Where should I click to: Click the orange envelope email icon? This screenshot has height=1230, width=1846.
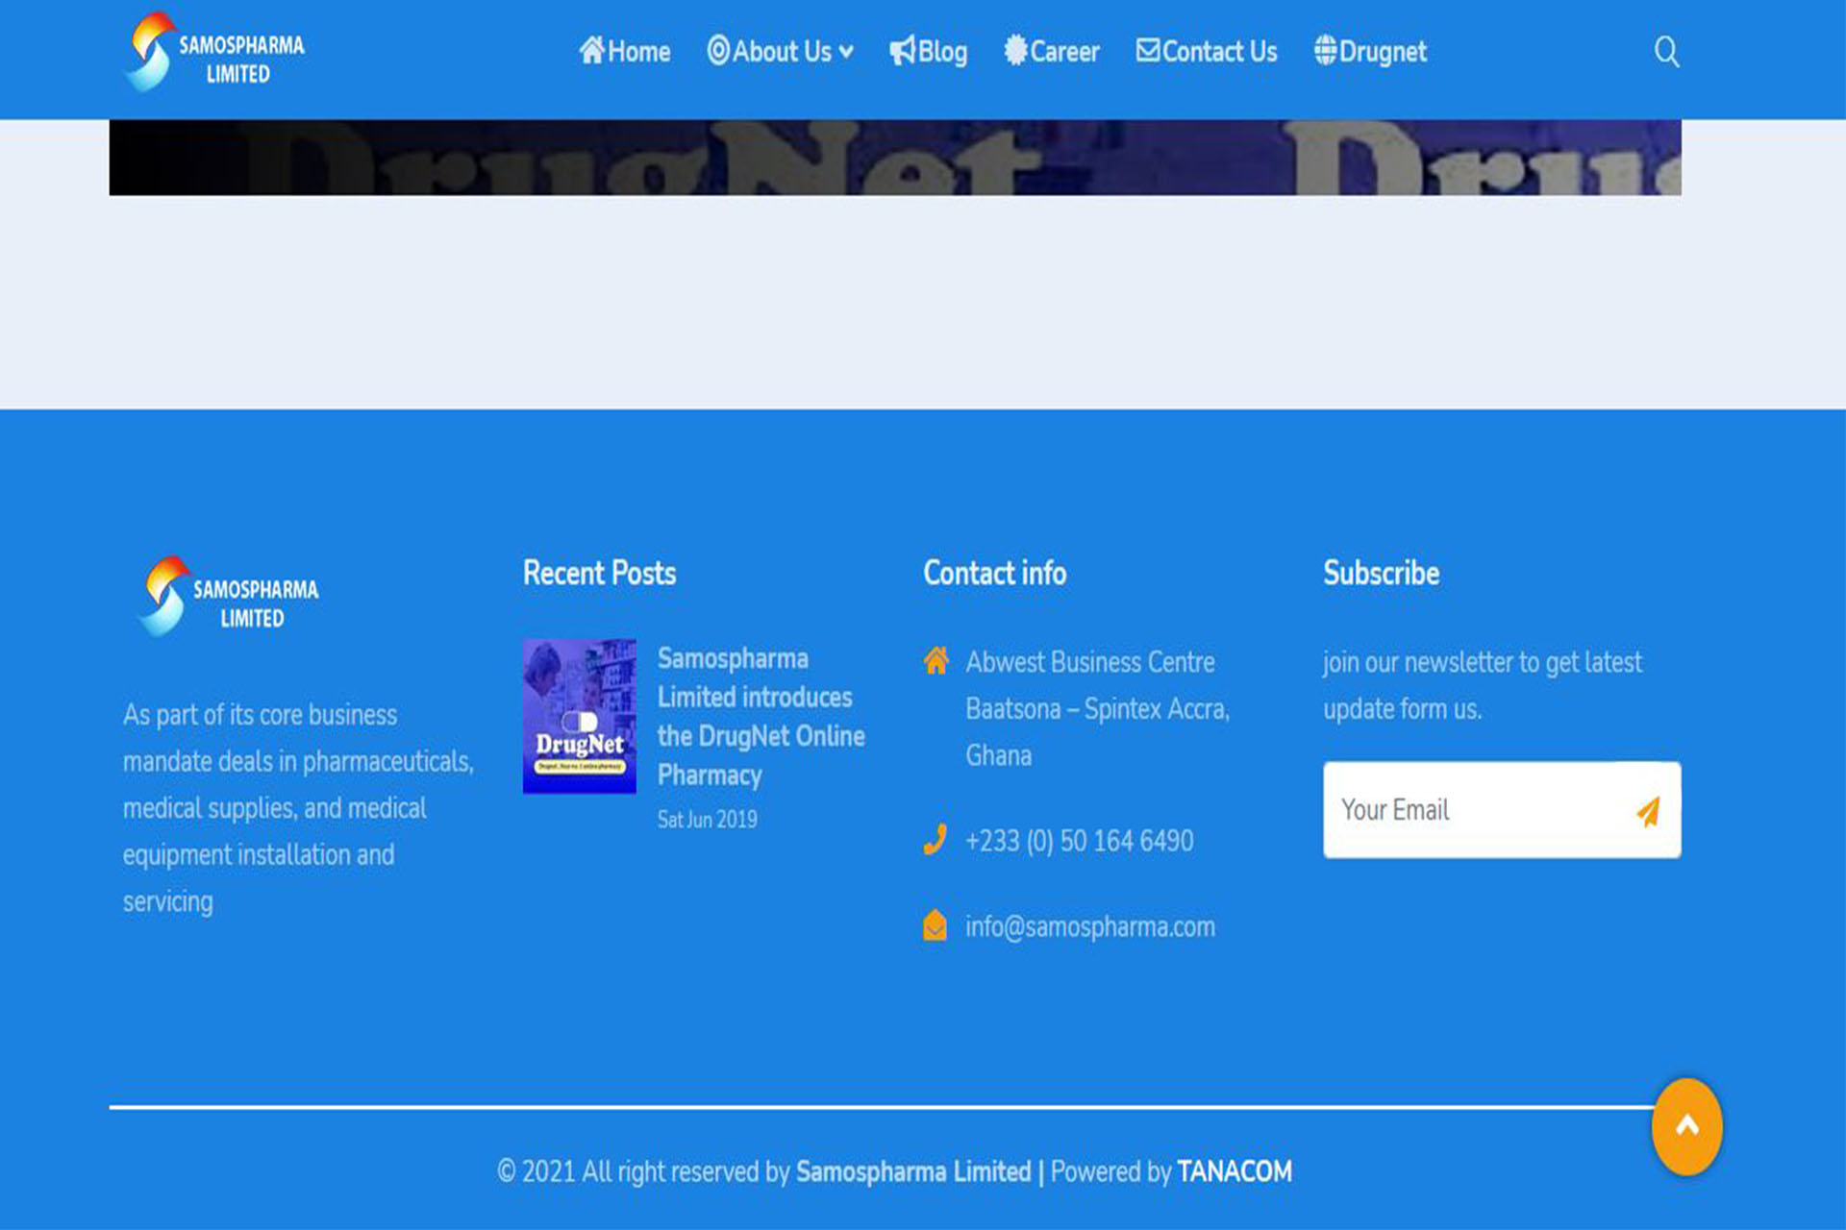pos(935,925)
